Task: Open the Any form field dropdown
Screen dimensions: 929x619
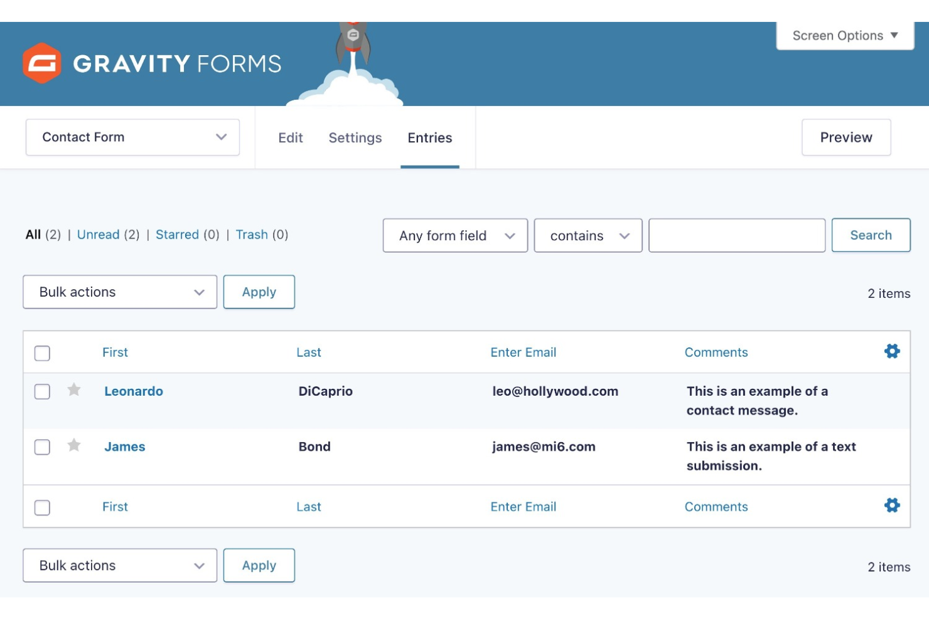Action: pyautogui.click(x=454, y=235)
